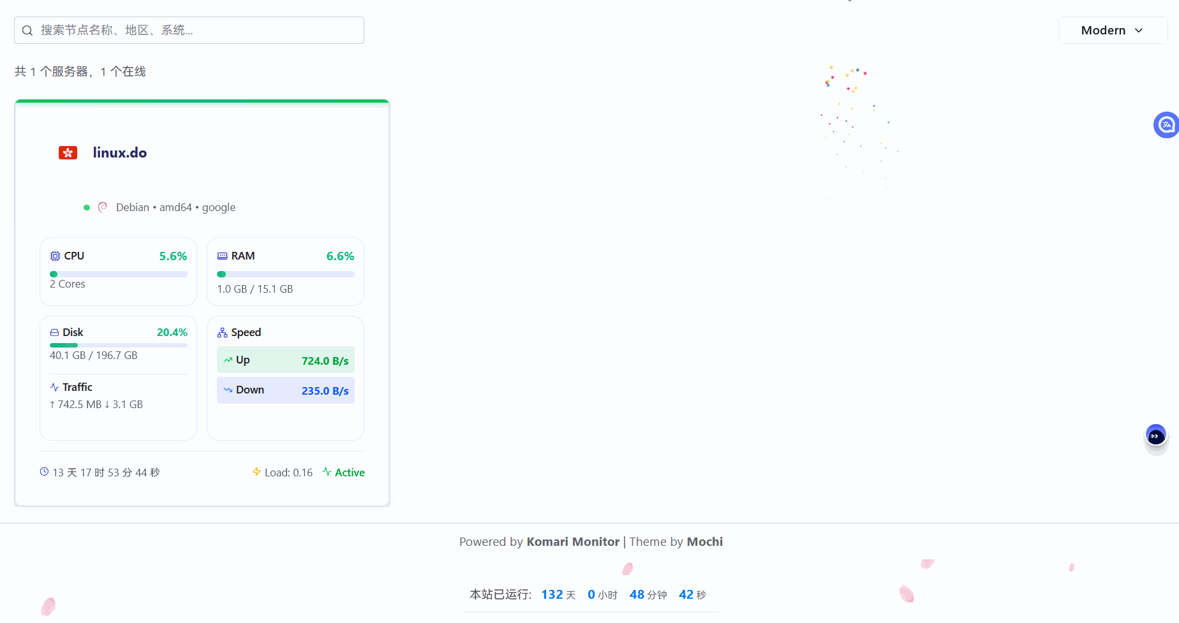The width and height of the screenshot is (1179, 623).
Task: Click the Speed network icon
Action: [x=222, y=332]
